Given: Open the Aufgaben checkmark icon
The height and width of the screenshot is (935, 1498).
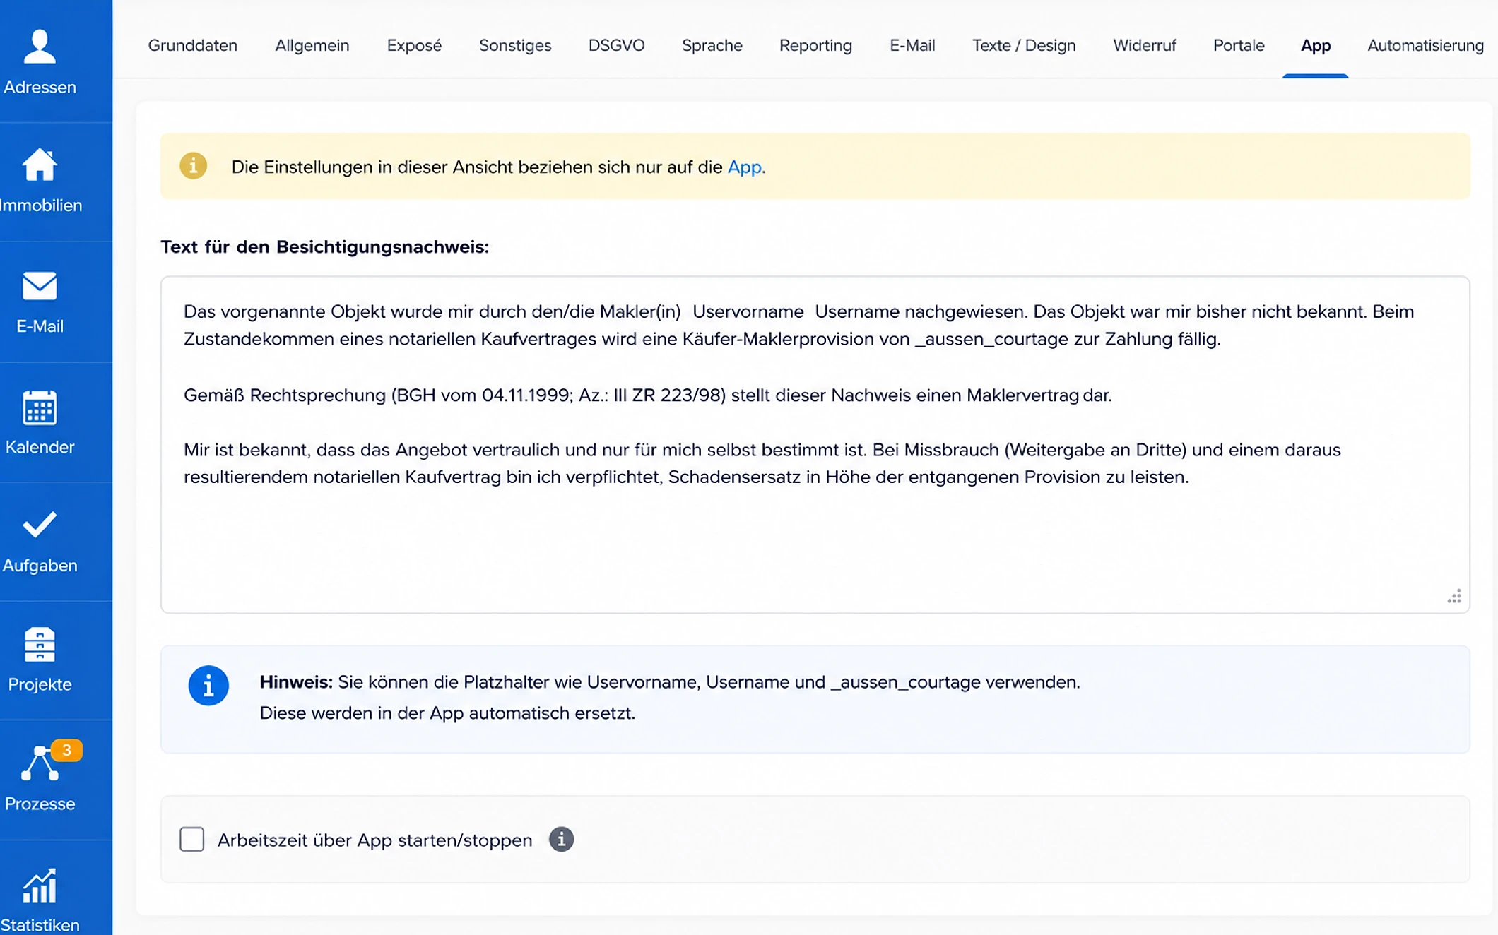Looking at the screenshot, I should tap(40, 525).
